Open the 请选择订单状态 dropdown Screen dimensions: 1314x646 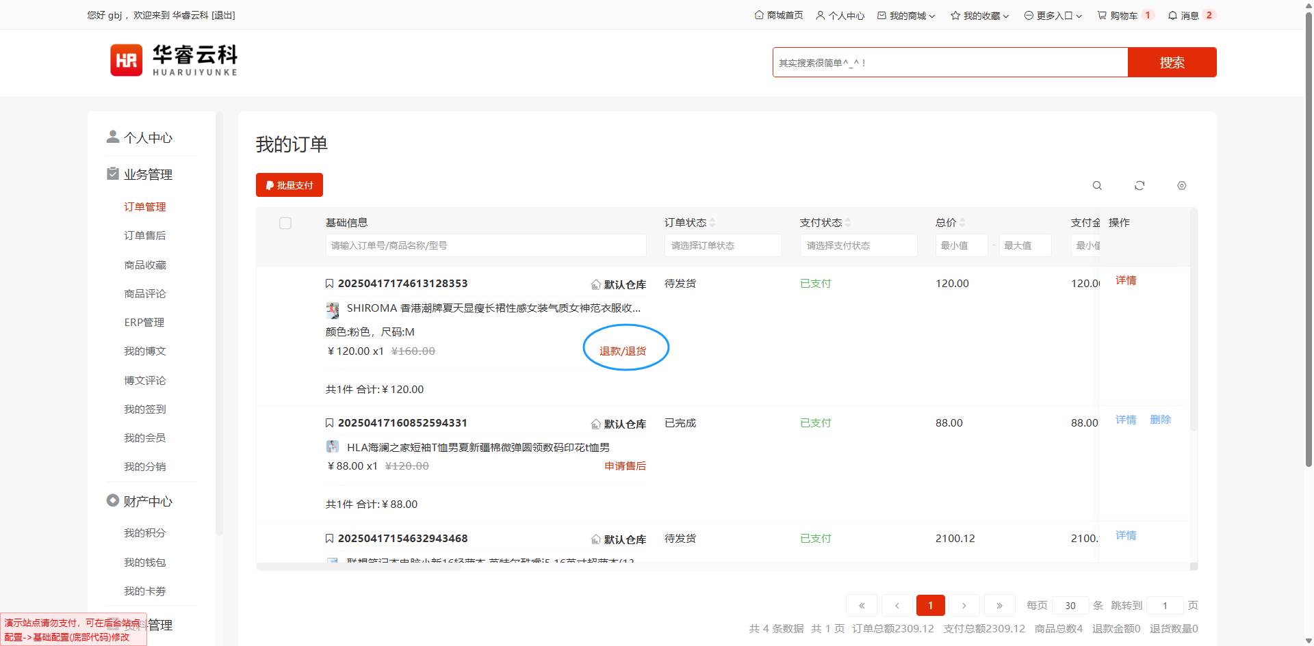click(723, 245)
